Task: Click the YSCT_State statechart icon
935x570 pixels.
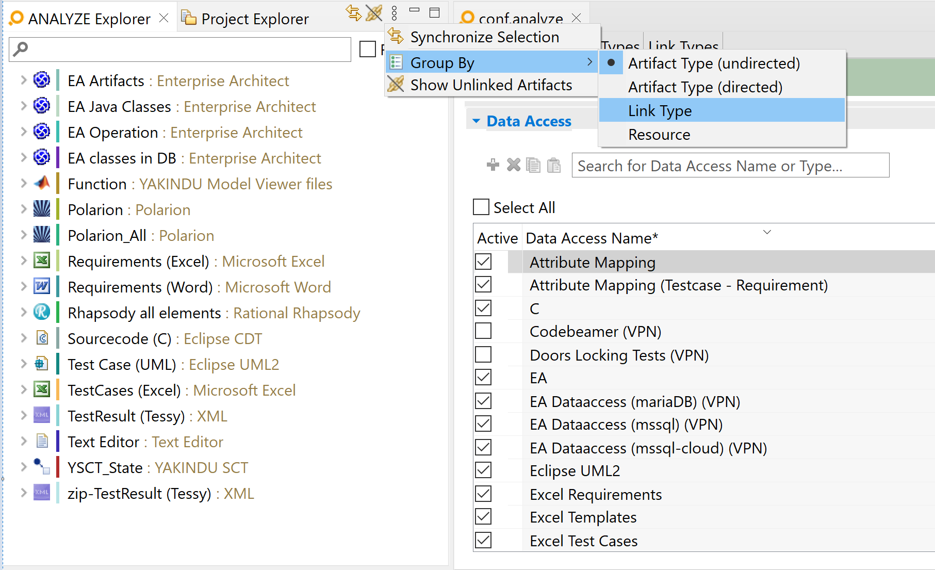Action: click(x=42, y=467)
